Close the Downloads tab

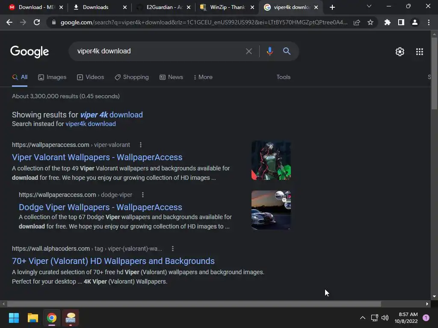tap(125, 7)
